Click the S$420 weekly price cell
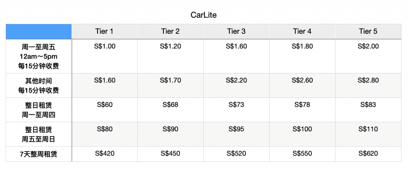This screenshot has width=409, height=179. tap(105, 154)
